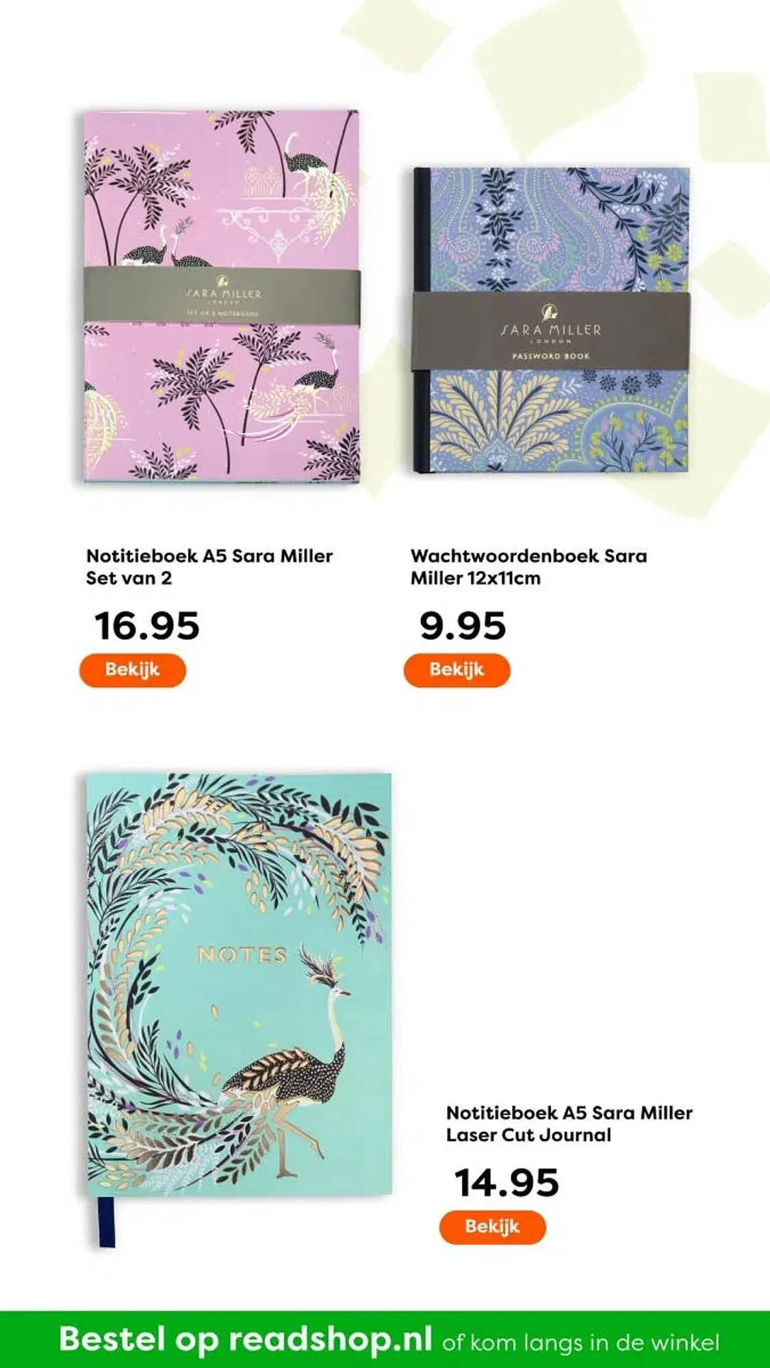
Task: Click Password Book label band on blue book
Action: [551, 332]
